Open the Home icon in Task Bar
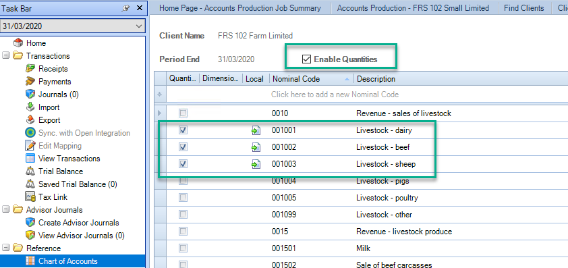The image size is (568, 268). (x=18, y=43)
